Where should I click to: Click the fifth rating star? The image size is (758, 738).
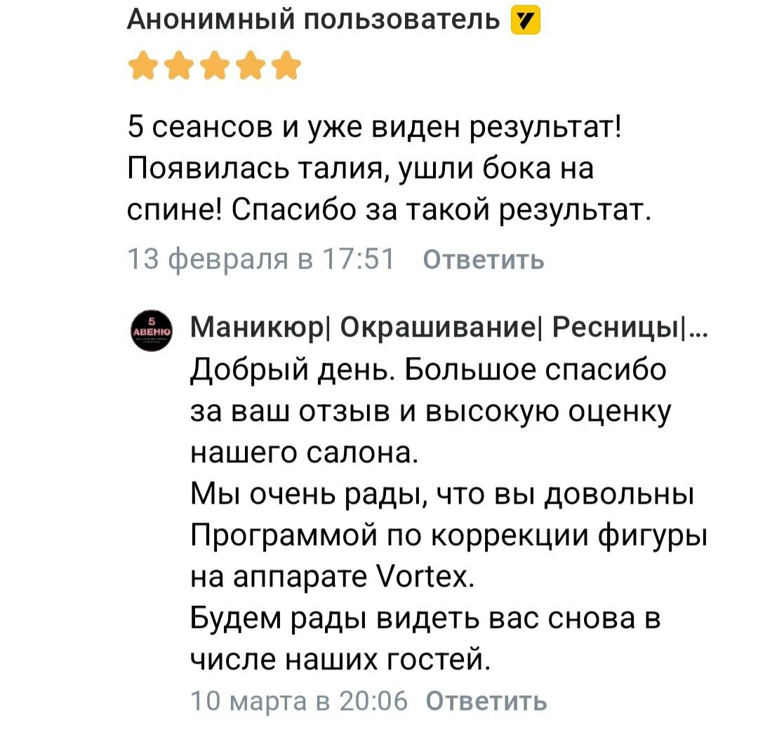tap(285, 68)
